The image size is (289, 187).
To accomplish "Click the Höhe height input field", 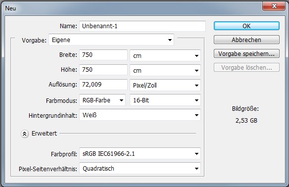I will pyautogui.click(x=103, y=70).
